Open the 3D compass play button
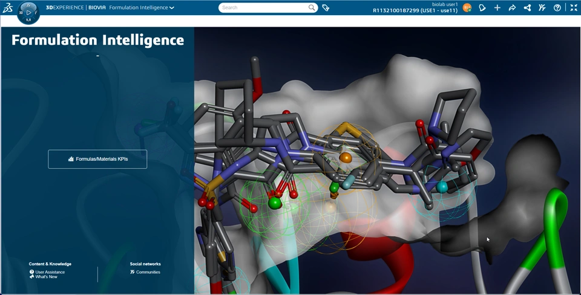Screen dimensions: 581x295 coord(28,13)
